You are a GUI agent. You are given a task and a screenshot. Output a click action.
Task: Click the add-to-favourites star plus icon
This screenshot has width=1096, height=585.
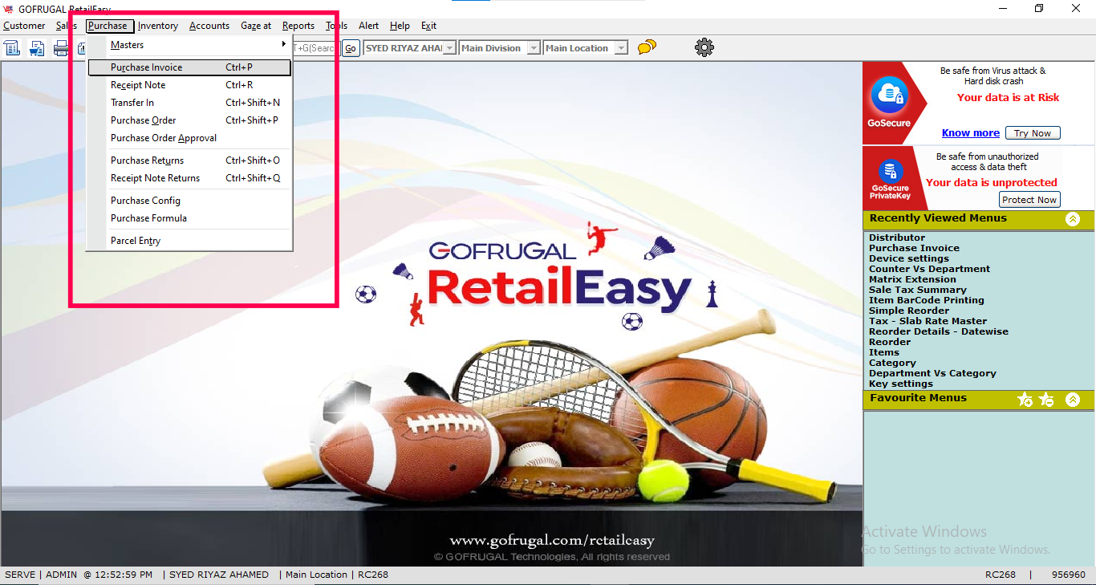[x=1025, y=399]
